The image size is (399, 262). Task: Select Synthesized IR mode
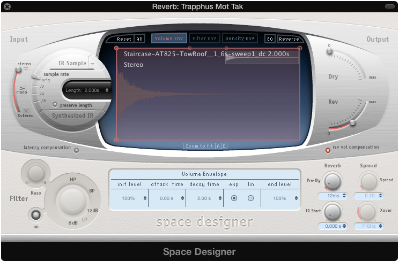72,115
